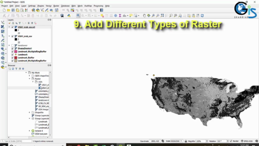
Task: Open the Python console icon
Action: click(69, 15)
